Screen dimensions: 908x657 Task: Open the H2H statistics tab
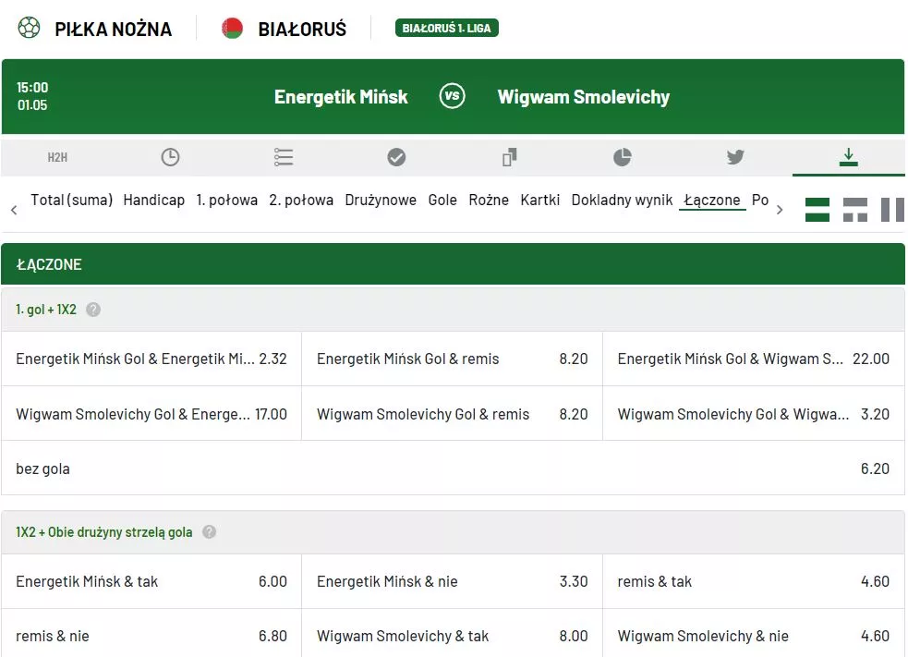57,158
